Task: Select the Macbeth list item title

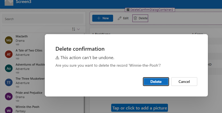Action: pos(22,36)
